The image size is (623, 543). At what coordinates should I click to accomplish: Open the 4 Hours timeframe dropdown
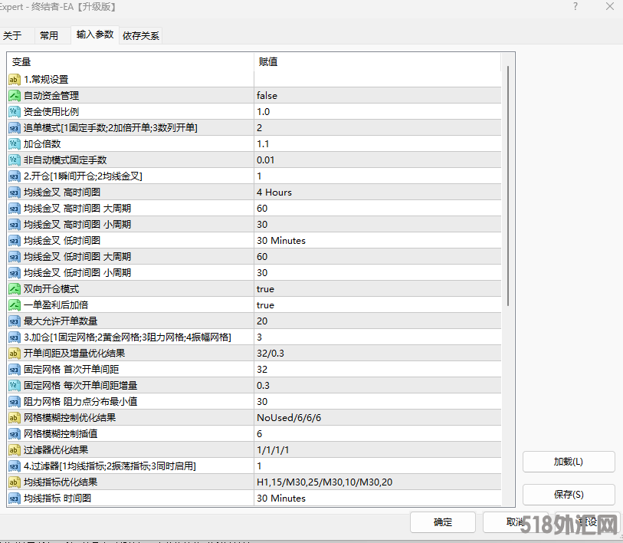pyautogui.click(x=377, y=193)
